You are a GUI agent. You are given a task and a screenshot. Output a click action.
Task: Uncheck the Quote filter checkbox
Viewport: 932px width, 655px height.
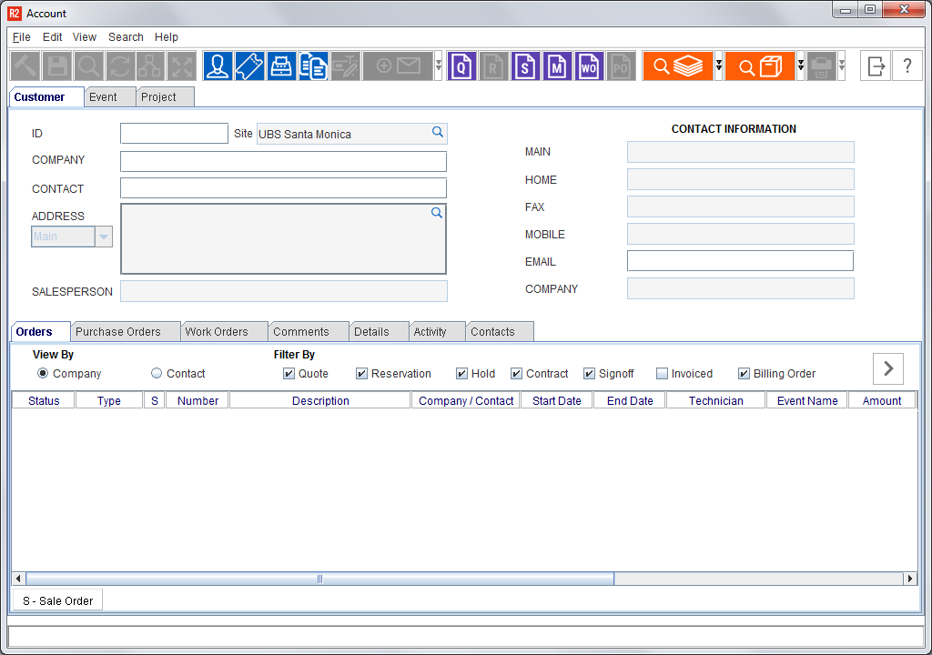click(x=289, y=374)
